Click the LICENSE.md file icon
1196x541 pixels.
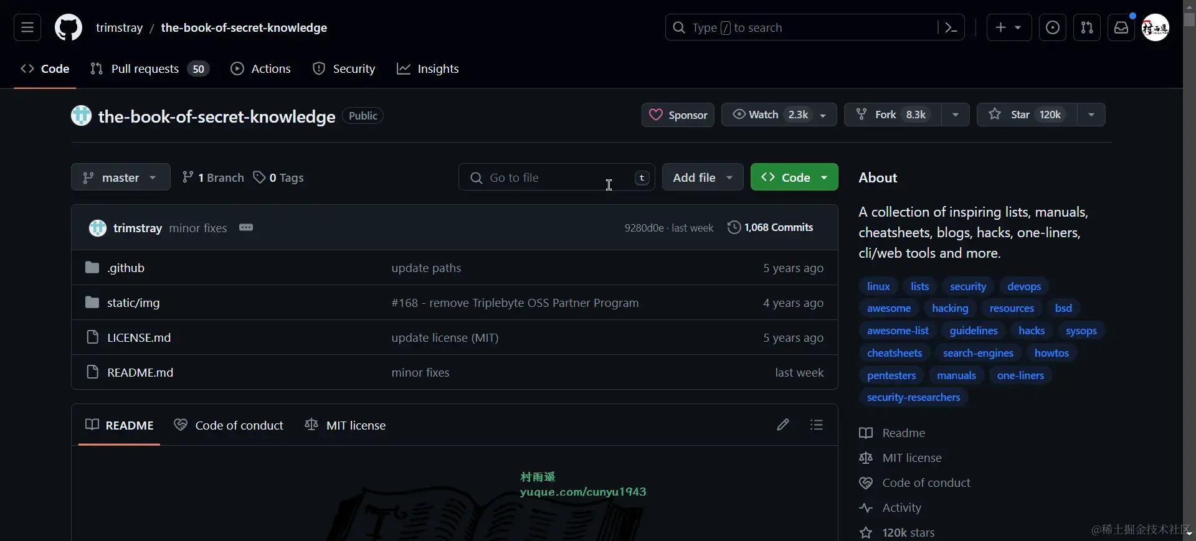coord(92,337)
